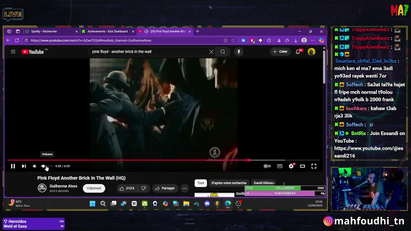411x231 pixels.
Task: Open the Créer dropdown on YouTube
Action: point(280,52)
